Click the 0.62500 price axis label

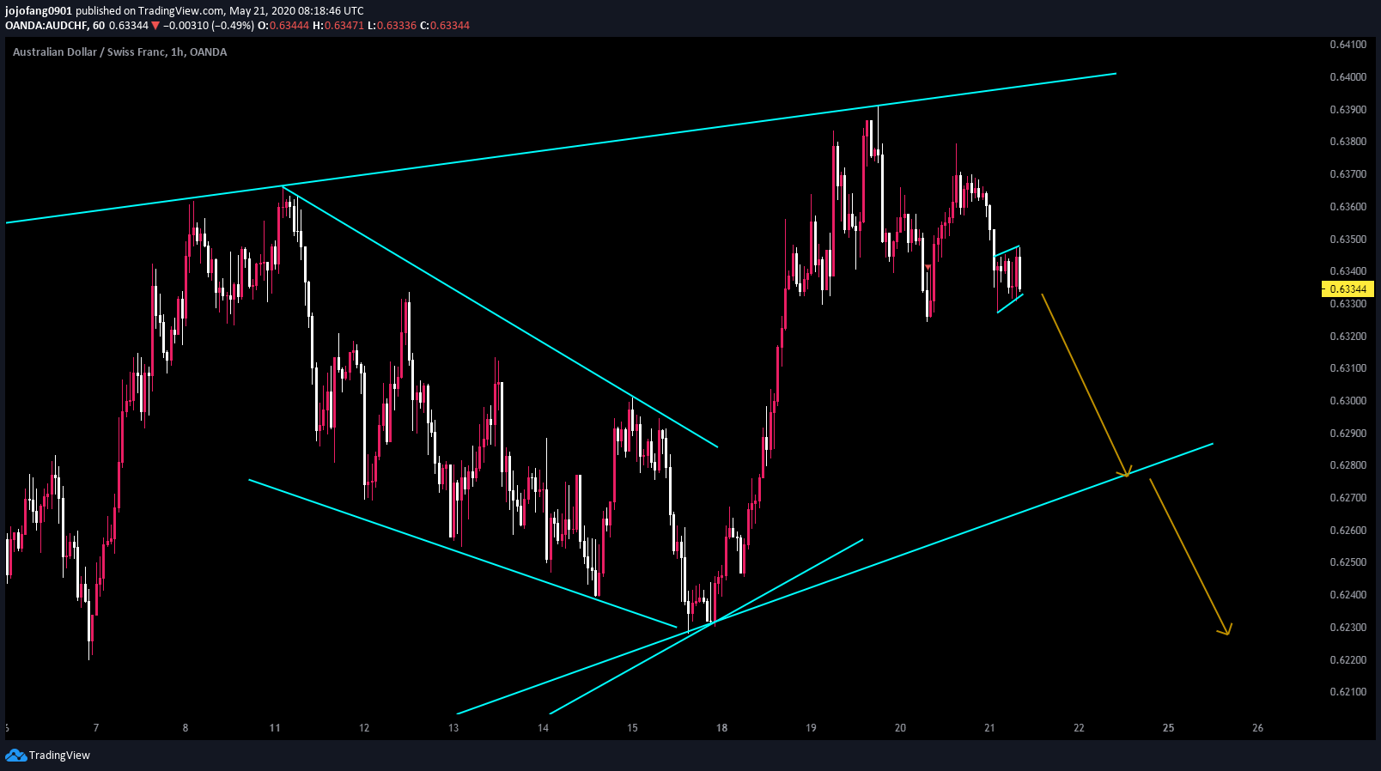coord(1348,562)
